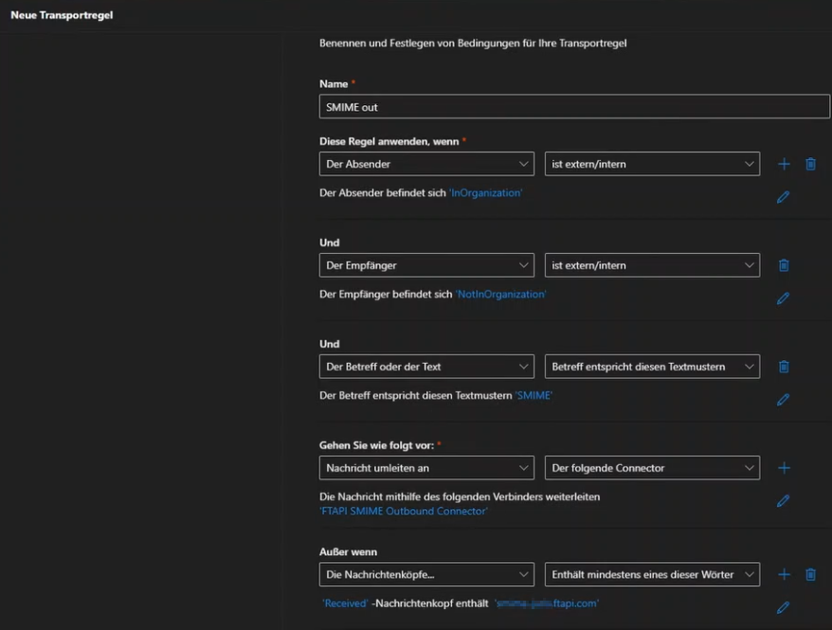This screenshot has width=832, height=630.
Task: Delete the 'Der Betreff oder der Text' condition
Action: (784, 367)
